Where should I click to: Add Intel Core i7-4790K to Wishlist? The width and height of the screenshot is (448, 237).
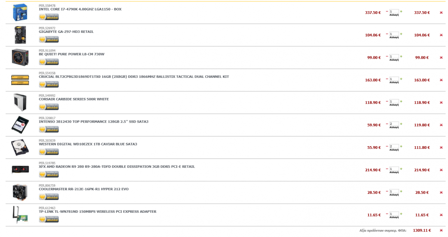click(49, 17)
